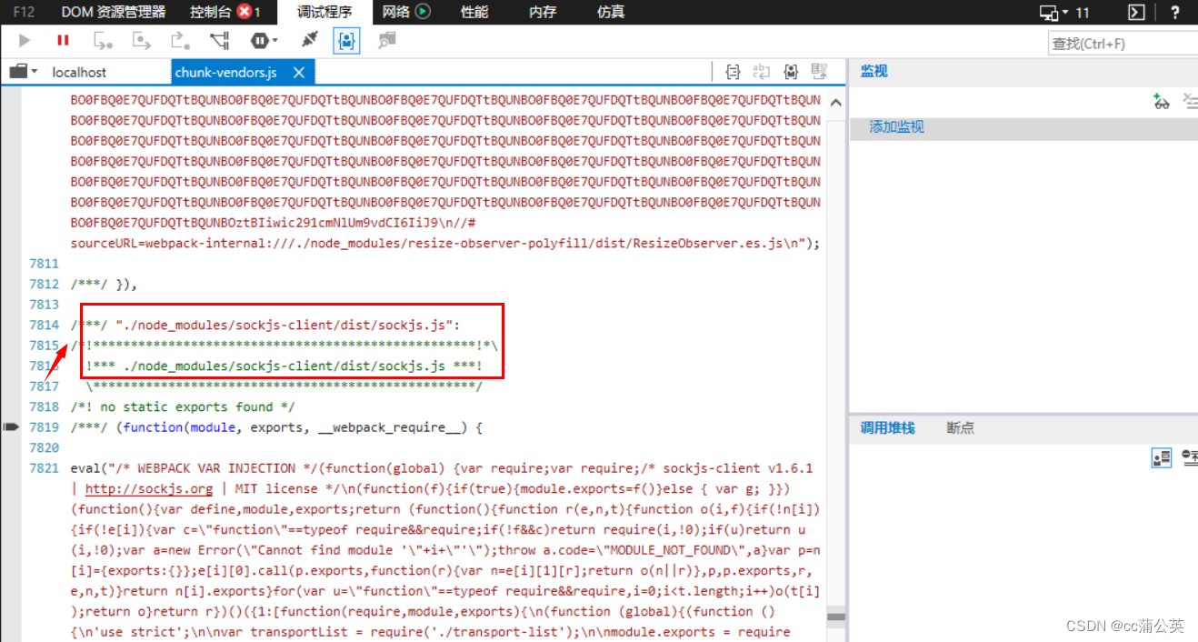Toggle the Just my code debugging icon
This screenshot has height=642, width=1198.
346,40
